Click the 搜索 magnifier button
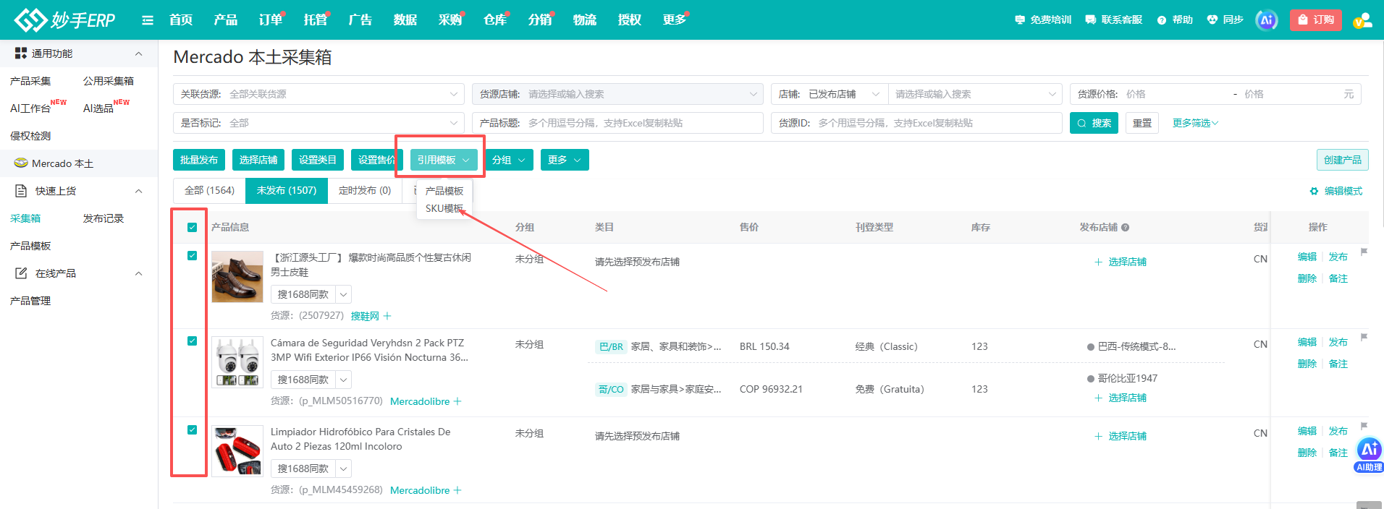The image size is (1384, 509). (x=1094, y=123)
